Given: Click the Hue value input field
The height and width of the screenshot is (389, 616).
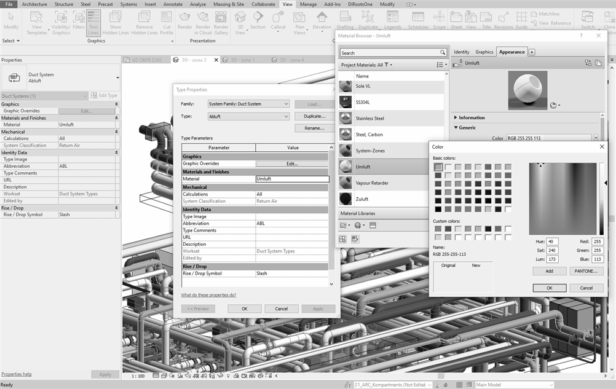Looking at the screenshot, I should pyautogui.click(x=552, y=242).
